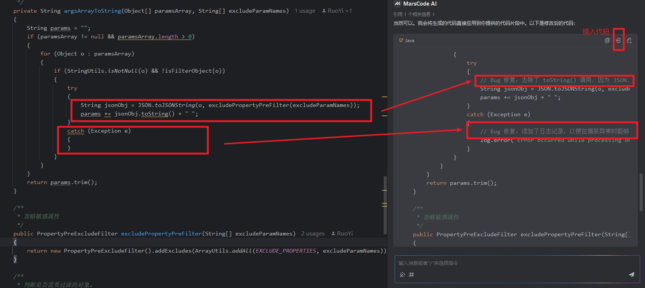Open the RuoYi +1 author hint

[x=337, y=11]
